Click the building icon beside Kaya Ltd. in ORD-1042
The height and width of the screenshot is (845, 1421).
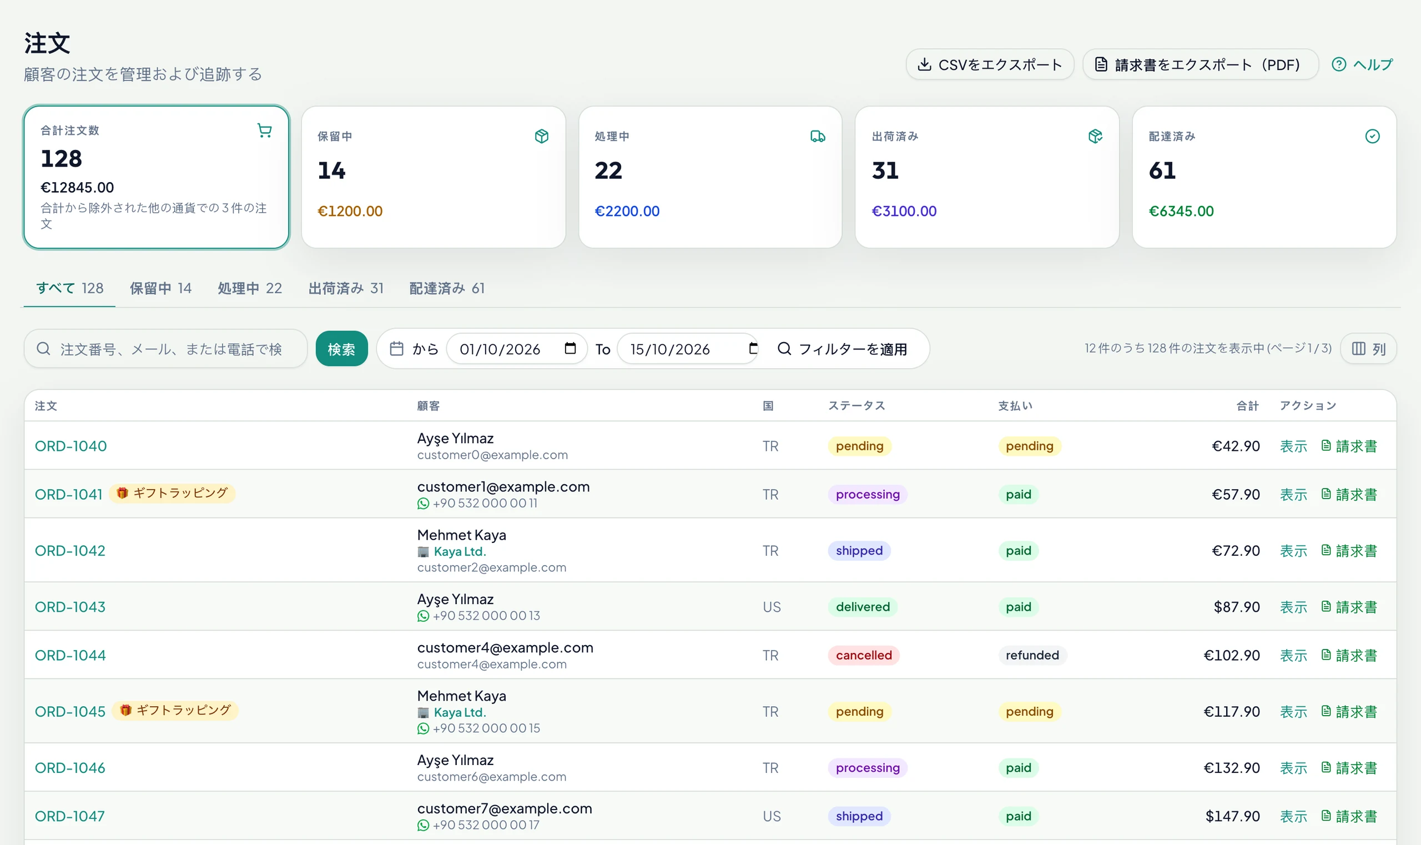click(x=423, y=552)
